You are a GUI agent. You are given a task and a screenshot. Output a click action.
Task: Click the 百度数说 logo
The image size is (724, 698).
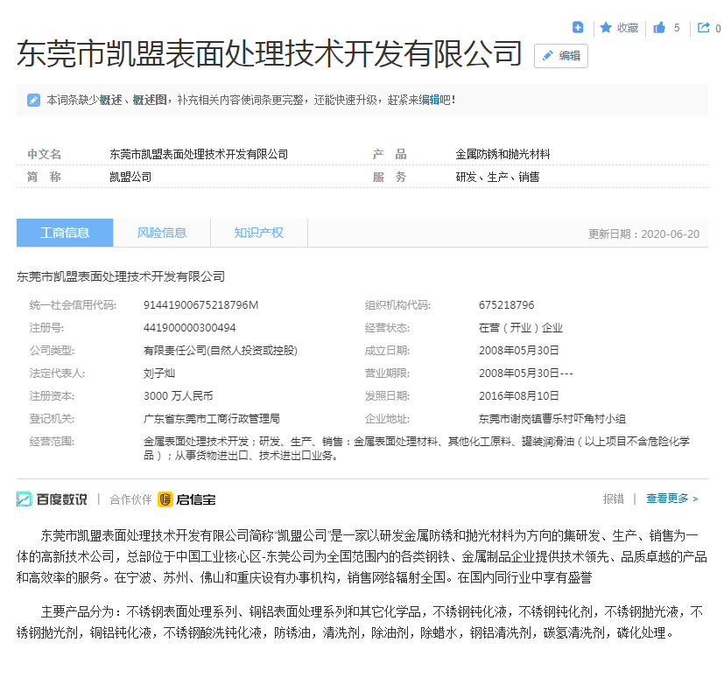[52, 499]
